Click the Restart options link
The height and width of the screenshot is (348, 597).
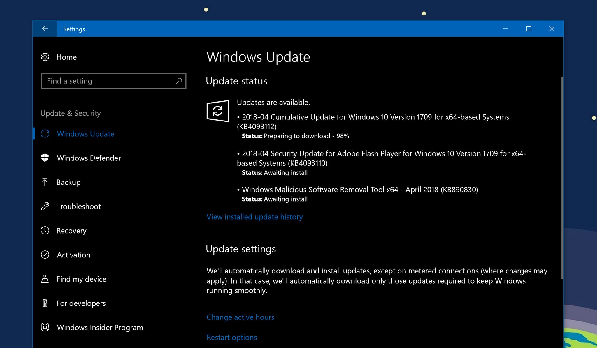[x=231, y=337]
